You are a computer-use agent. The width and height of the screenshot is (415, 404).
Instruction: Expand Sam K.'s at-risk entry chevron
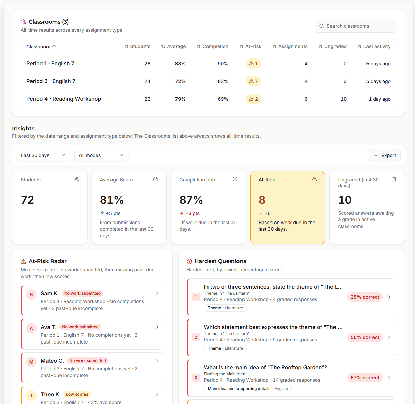[x=157, y=293]
